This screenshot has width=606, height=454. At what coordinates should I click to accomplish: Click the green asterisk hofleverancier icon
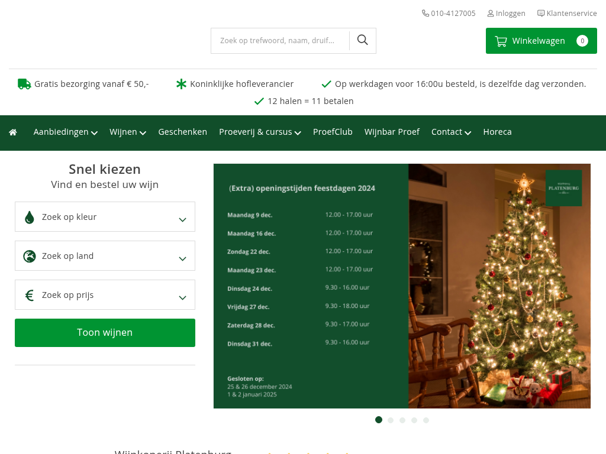[181, 84]
